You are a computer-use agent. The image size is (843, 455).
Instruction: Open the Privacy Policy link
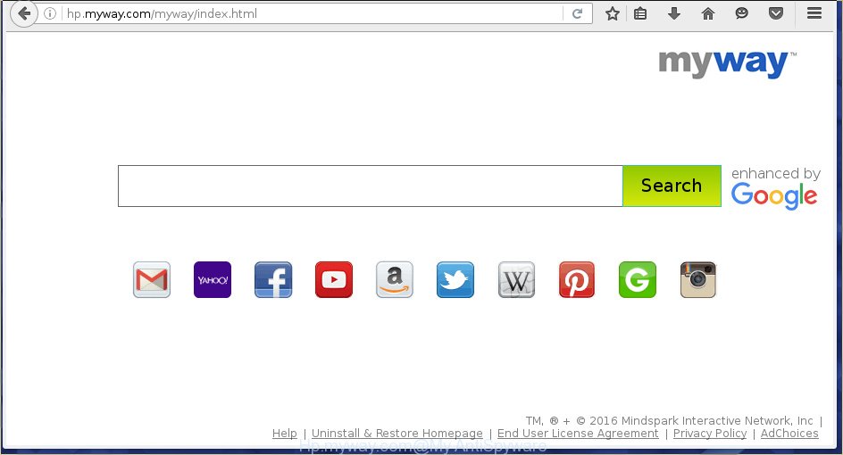[709, 434]
